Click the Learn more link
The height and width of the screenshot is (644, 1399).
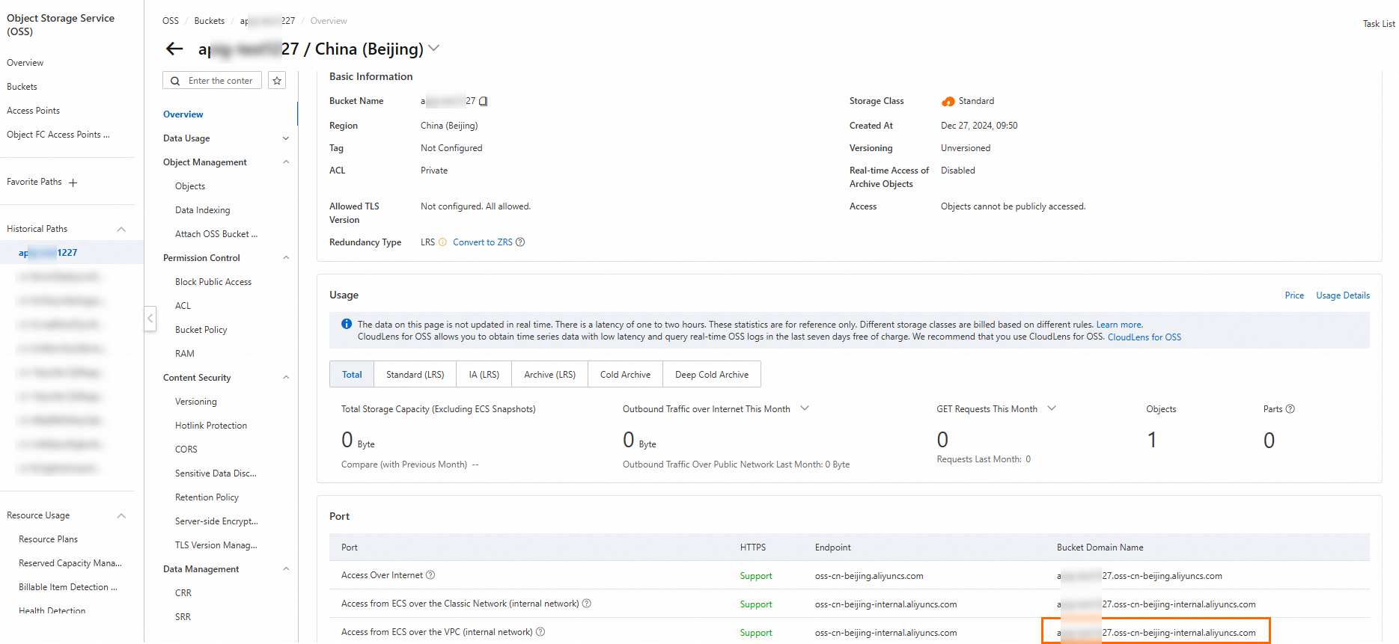pos(1119,325)
